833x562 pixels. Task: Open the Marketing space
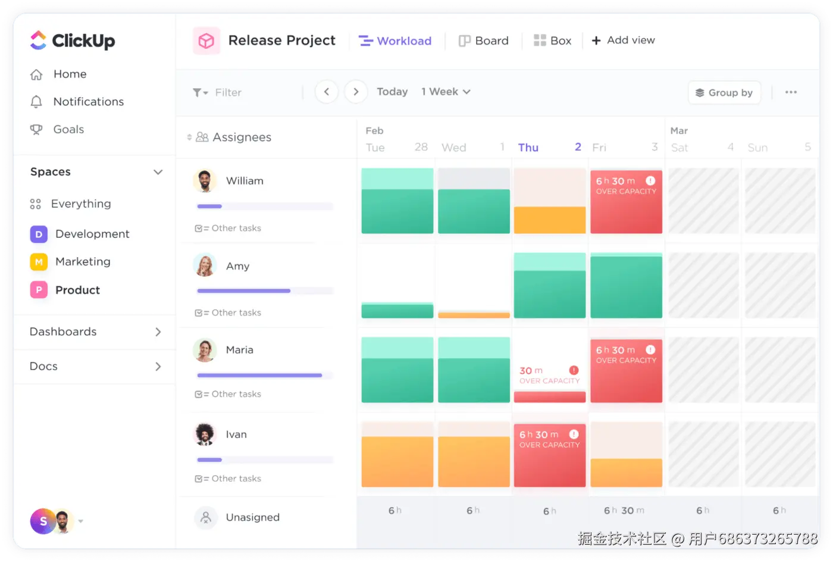[70, 261]
